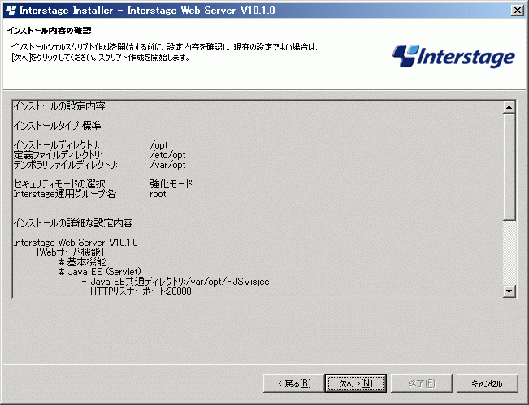This screenshot has height=405, width=529.
Task: Click the 次へ >(N) button
Action: [x=356, y=383]
